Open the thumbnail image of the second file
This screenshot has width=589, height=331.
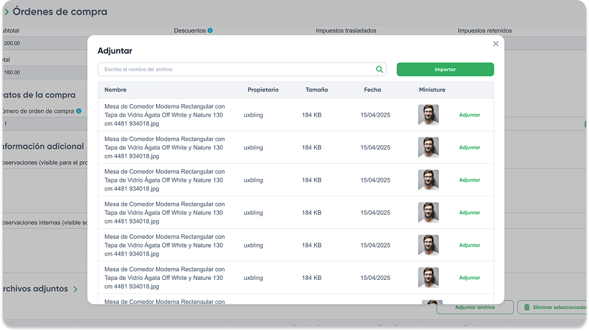tap(428, 147)
